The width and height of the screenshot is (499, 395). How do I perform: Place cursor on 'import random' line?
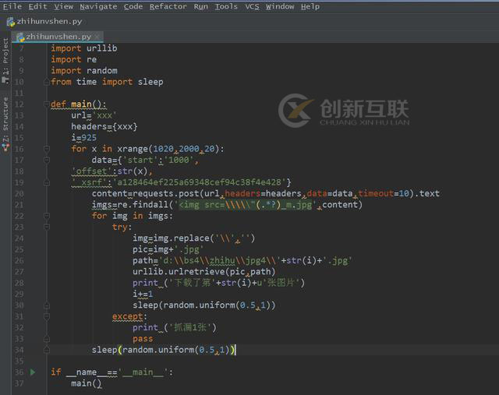[x=84, y=71]
